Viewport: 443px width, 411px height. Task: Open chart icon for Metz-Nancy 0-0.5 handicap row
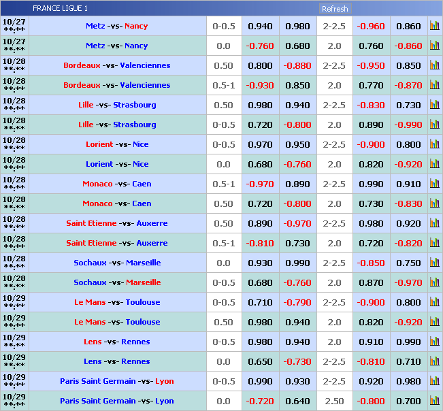point(434,27)
